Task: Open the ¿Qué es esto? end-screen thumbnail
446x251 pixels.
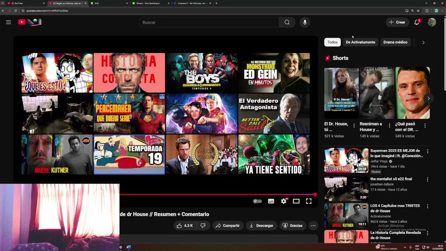Action: click(57, 73)
